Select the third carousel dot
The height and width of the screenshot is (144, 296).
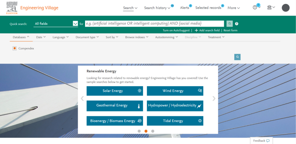153,131
